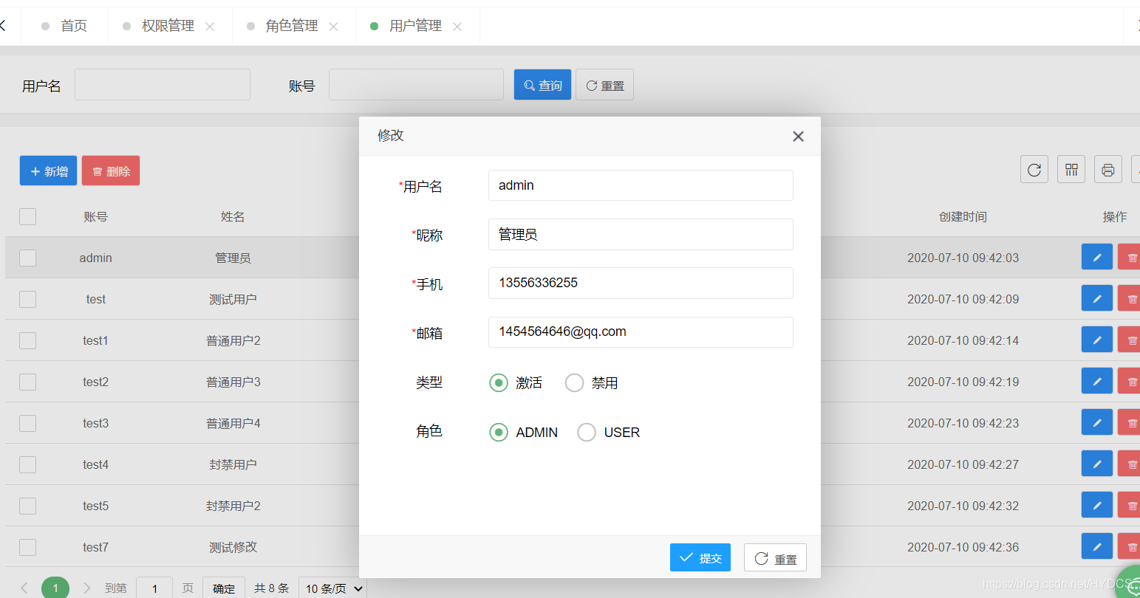Switch to the 首页 tab
Viewport: 1140px width, 598px height.
pos(72,25)
